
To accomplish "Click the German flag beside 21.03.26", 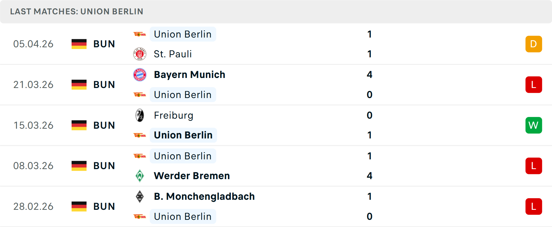I will (79, 85).
